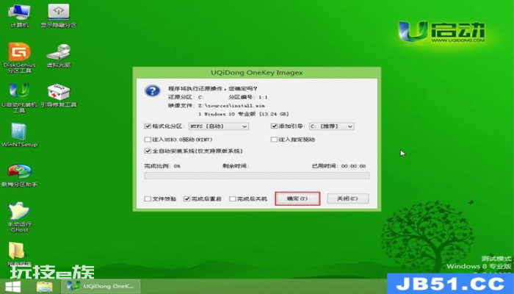Screen dimensions: 514x294
Task: Uncheck the 格式化分区 checkbox
Action: [x=148, y=126]
